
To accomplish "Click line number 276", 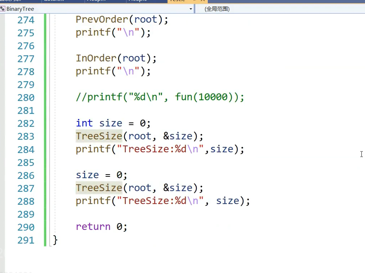I will (x=26, y=46).
